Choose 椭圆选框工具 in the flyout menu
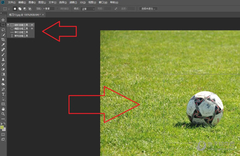This screenshot has width=240, height=156. [x=21, y=28]
